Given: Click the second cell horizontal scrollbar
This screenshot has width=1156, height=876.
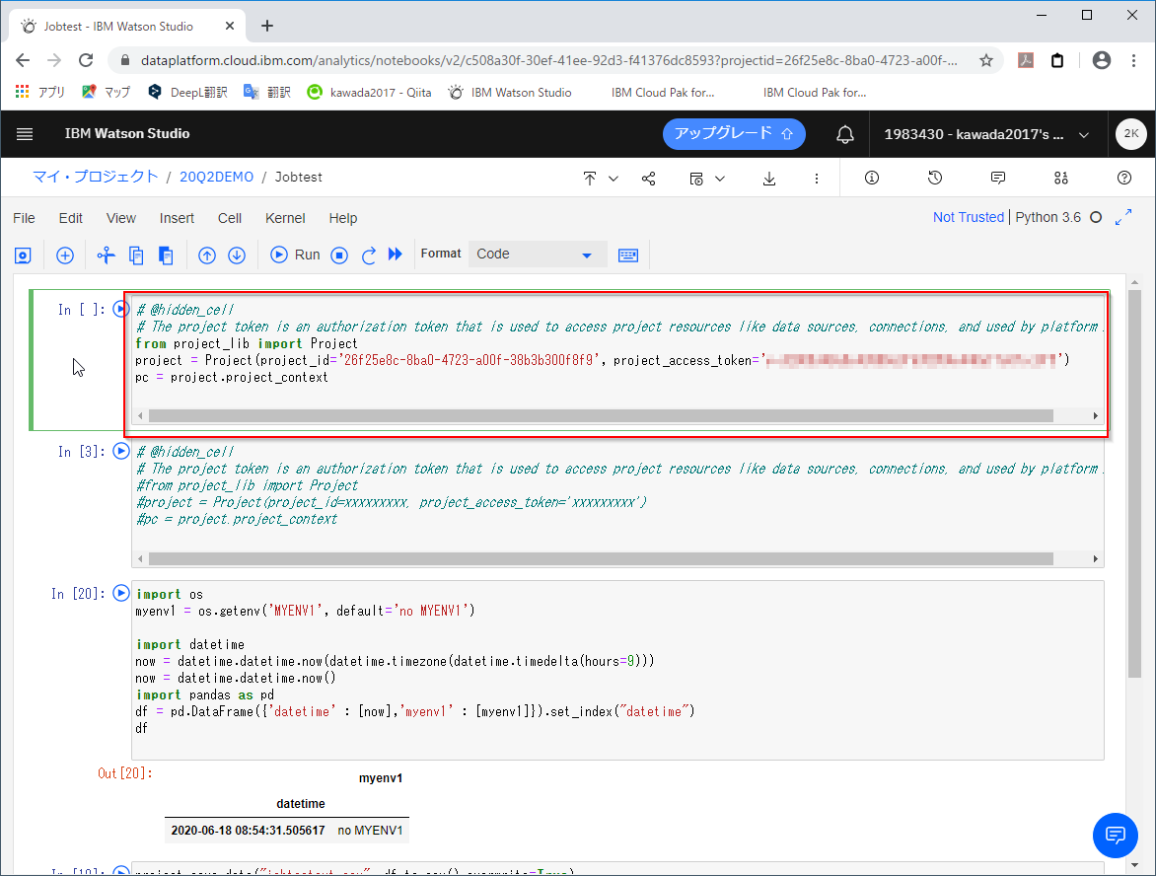Looking at the screenshot, I should coord(601,559).
